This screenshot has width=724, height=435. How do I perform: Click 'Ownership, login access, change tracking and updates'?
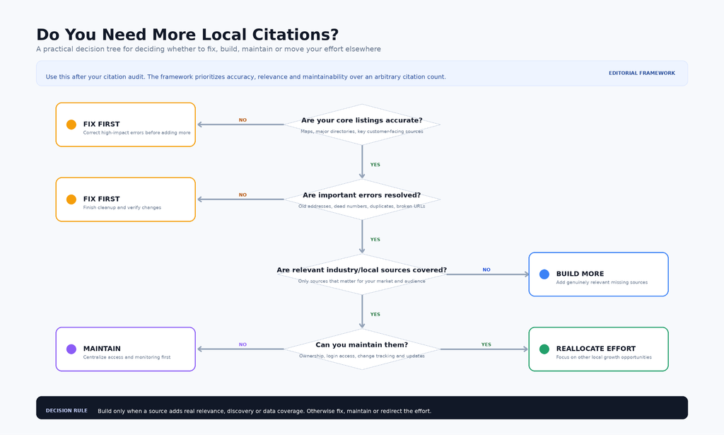point(362,356)
